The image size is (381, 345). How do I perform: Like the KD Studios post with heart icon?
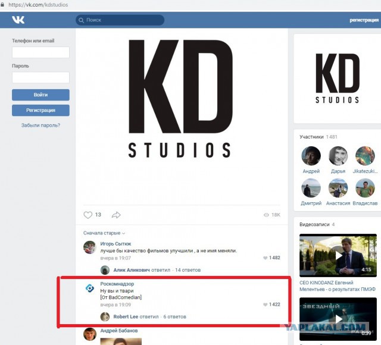pyautogui.click(x=88, y=215)
